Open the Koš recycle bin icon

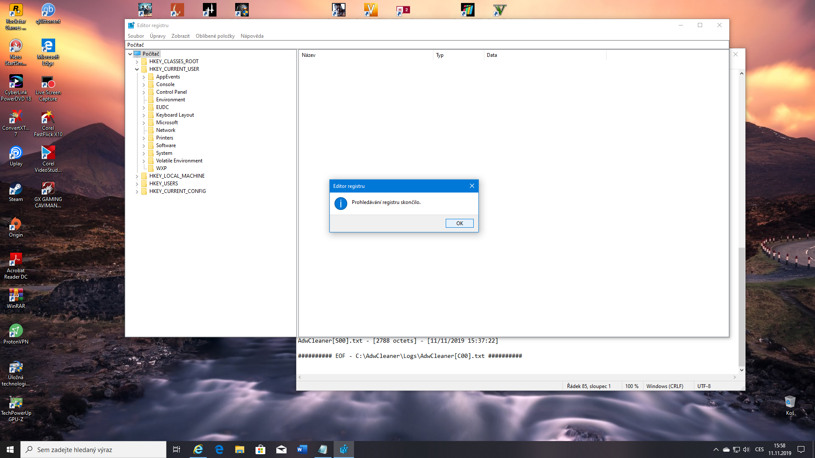click(x=790, y=403)
